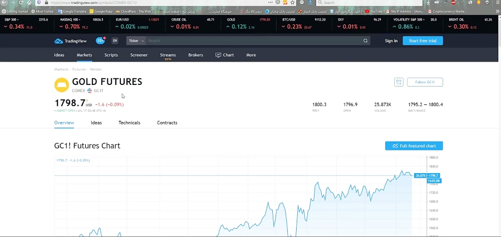Open the 10+ notifications badge
Viewport: 501px width, 237px height.
(100, 41)
